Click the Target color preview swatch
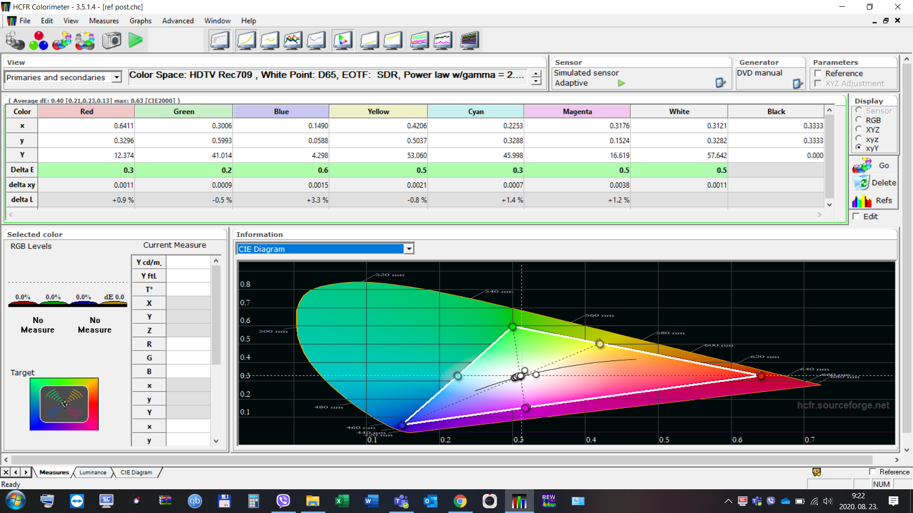Screen dimensions: 913x513 pos(64,404)
